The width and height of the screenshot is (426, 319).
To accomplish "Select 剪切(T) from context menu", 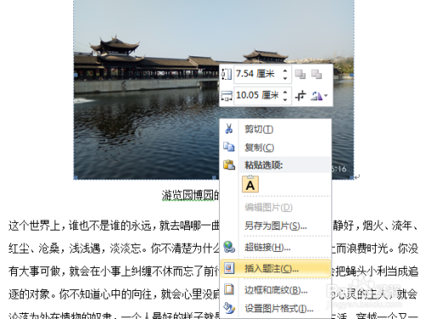I will 275,129.
